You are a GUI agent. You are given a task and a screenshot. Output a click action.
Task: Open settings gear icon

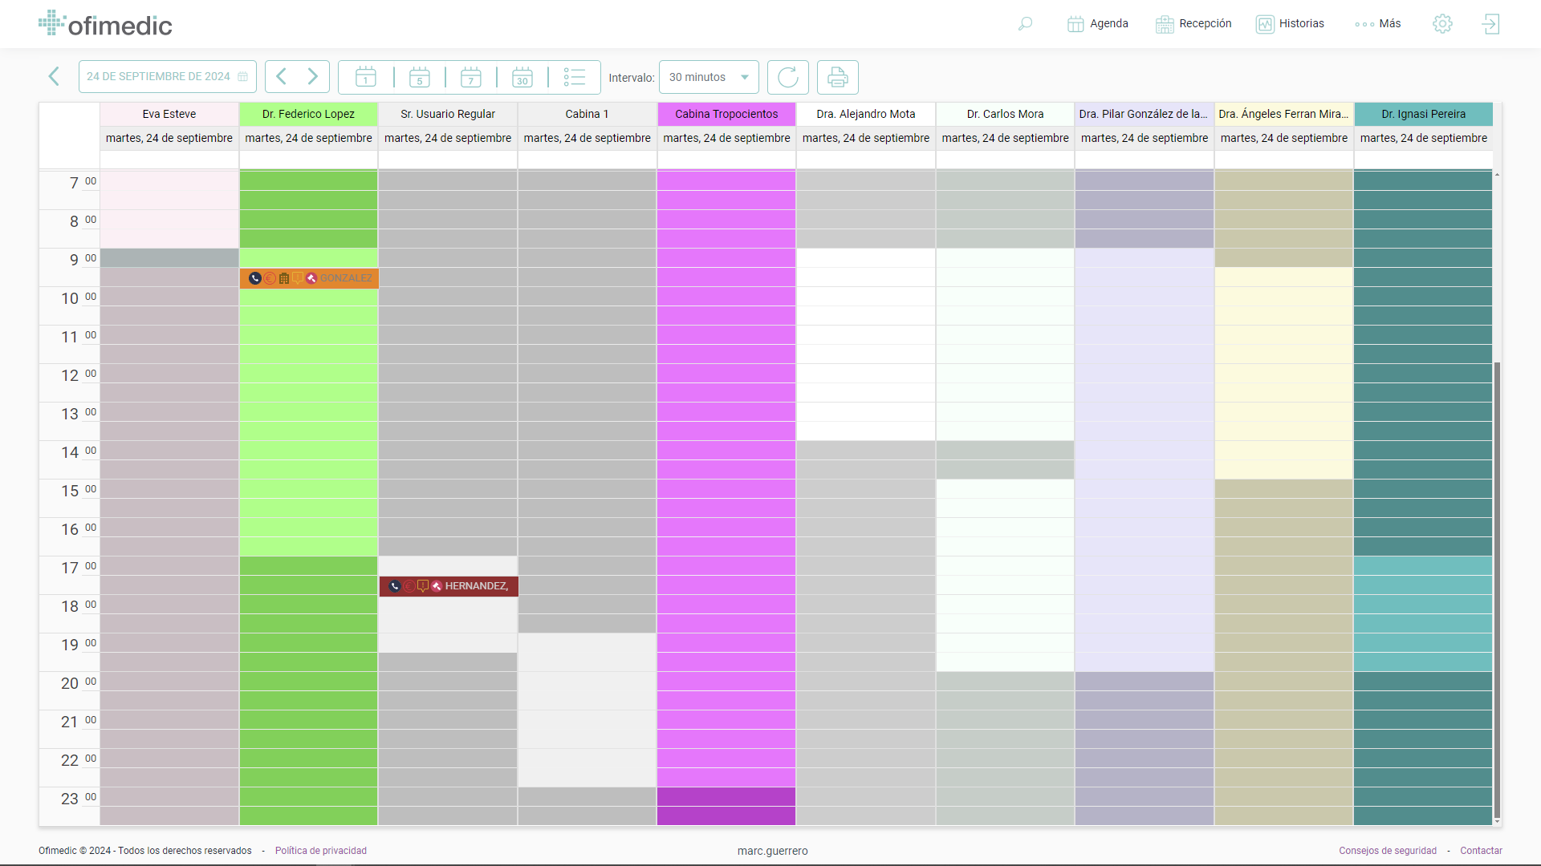click(x=1442, y=24)
